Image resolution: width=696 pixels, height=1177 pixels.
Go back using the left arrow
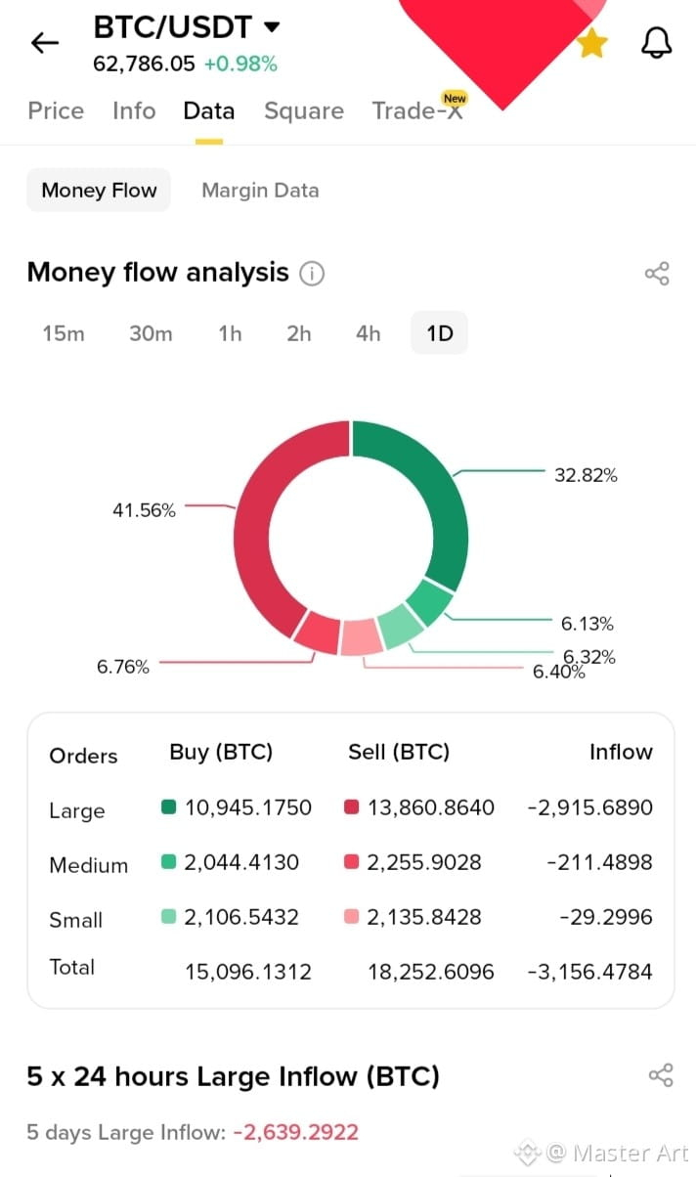click(x=45, y=42)
